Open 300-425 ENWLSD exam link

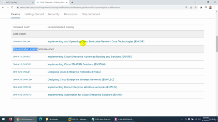(22, 80)
